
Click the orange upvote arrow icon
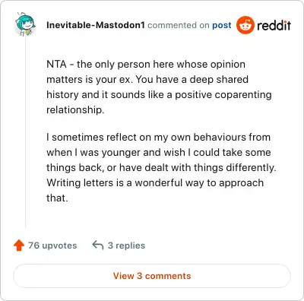[x=19, y=246]
